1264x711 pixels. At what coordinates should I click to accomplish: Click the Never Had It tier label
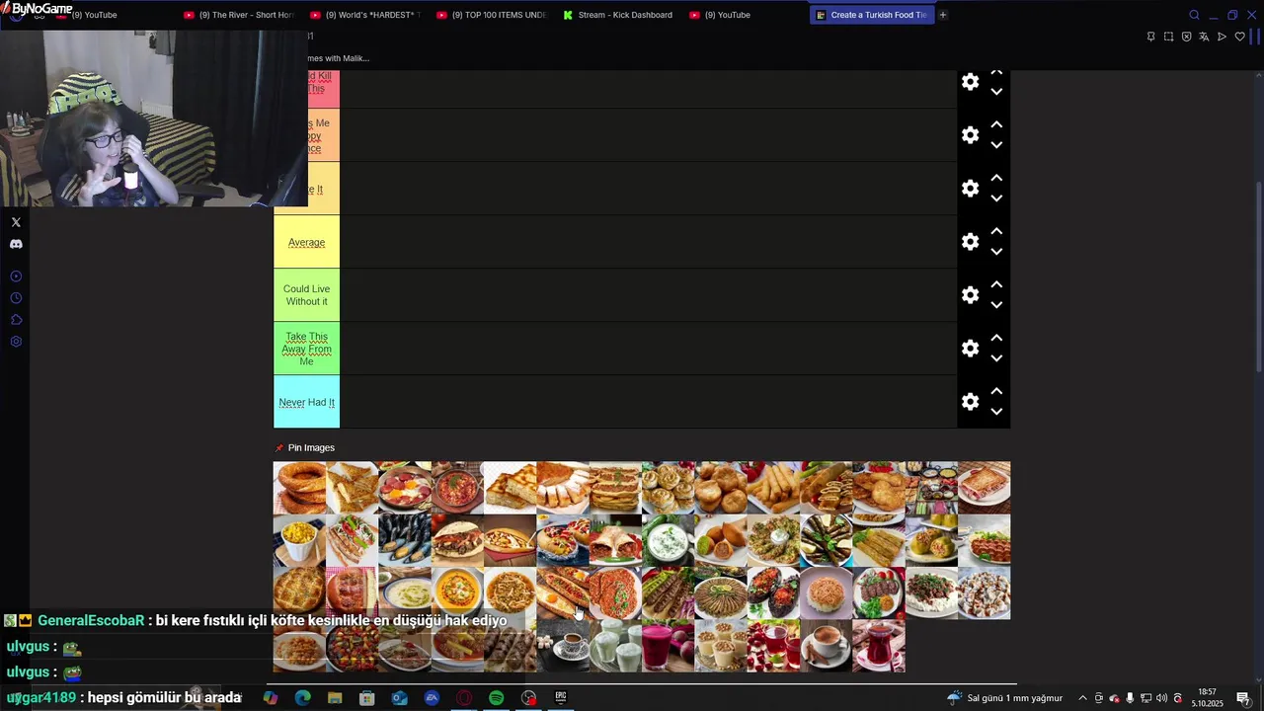point(306,402)
